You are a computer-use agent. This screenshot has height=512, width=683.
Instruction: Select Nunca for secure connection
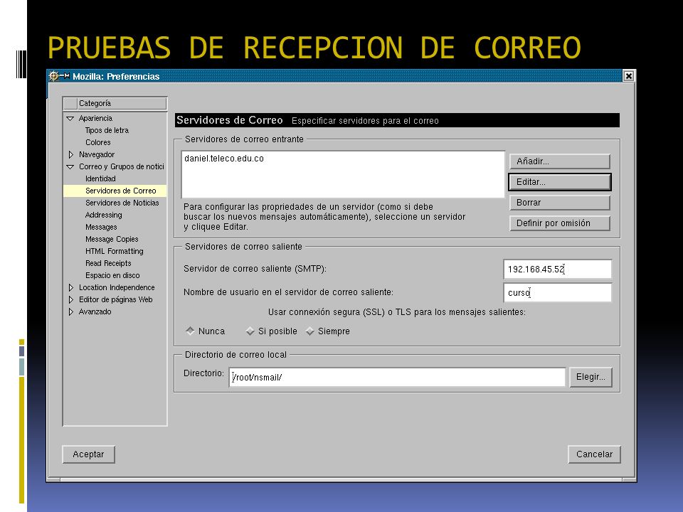191,331
